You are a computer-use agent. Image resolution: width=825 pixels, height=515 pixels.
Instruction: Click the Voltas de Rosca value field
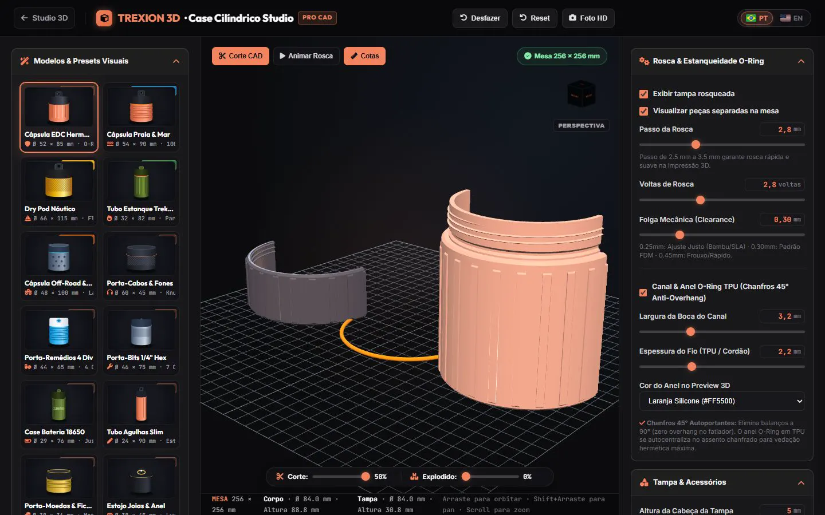775,185
